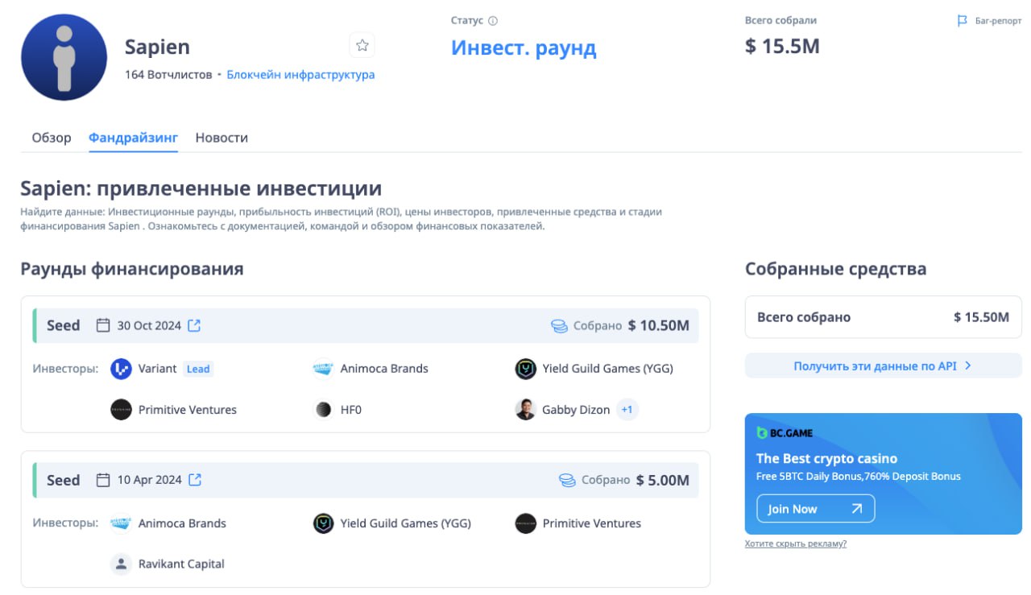Image resolution: width=1031 pixels, height=595 pixels.
Task: Click Animoca Brands logo in October round
Action: click(323, 369)
